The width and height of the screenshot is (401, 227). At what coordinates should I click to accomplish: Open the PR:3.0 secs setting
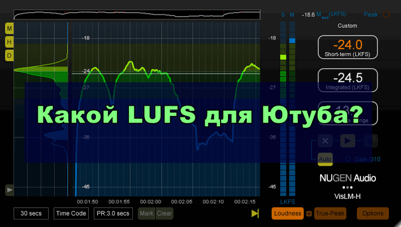coord(113,213)
